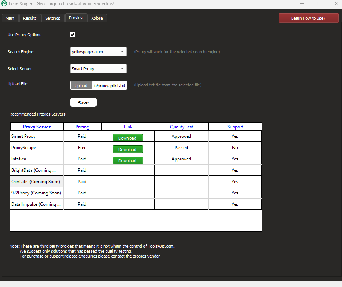Sort by Proxy Server column header
Viewport: 342px width, 287px height.
[37, 127]
